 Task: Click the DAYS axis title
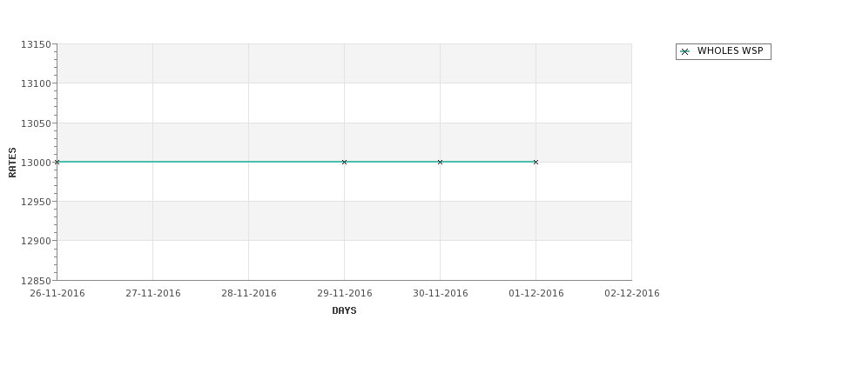point(344,311)
